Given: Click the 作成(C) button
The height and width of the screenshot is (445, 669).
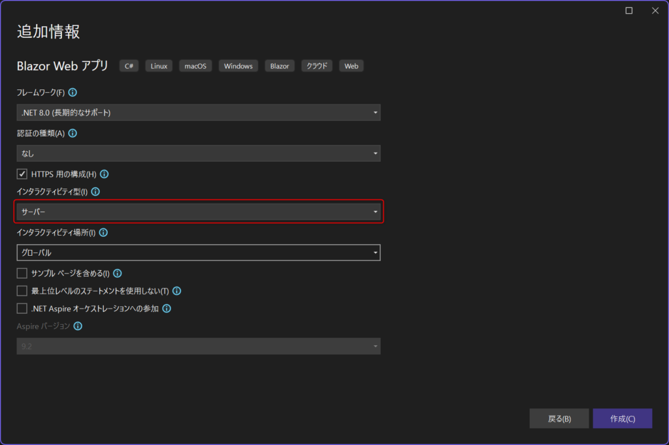Looking at the screenshot, I should tap(623, 418).
